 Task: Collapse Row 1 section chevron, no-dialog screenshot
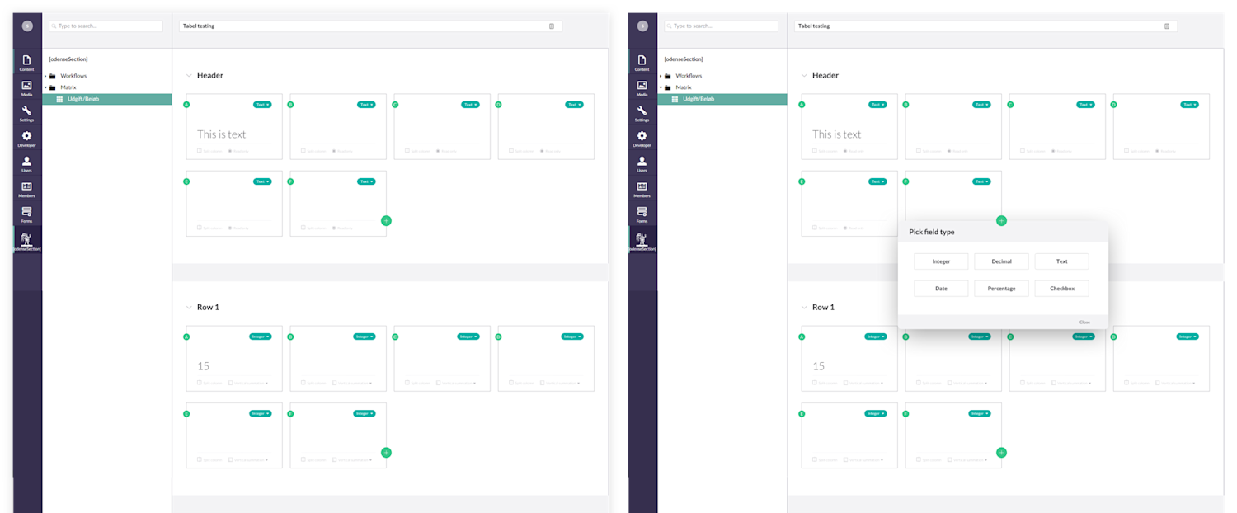(x=188, y=307)
